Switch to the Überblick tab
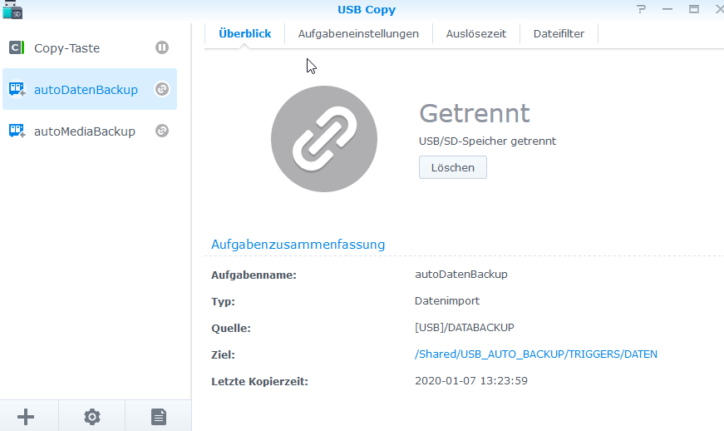 click(244, 34)
